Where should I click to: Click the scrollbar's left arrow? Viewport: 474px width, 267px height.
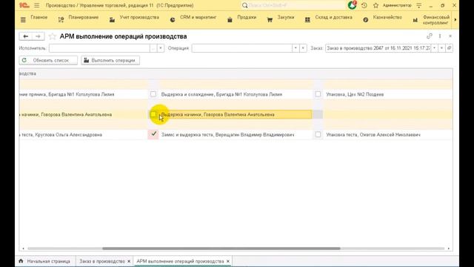(x=23, y=248)
